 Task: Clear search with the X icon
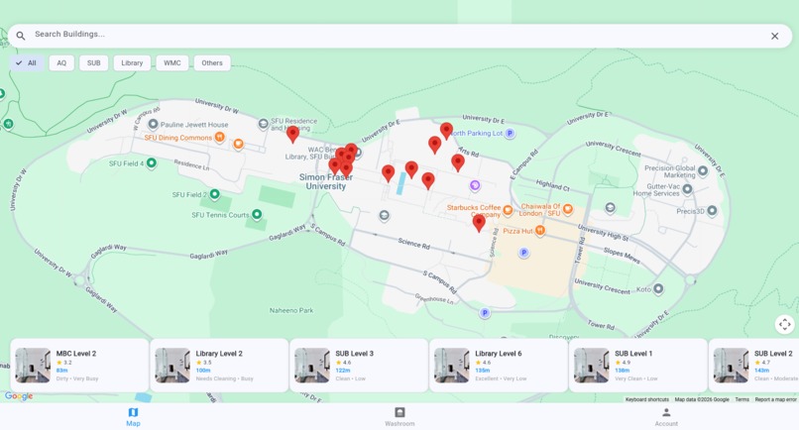[x=774, y=37]
